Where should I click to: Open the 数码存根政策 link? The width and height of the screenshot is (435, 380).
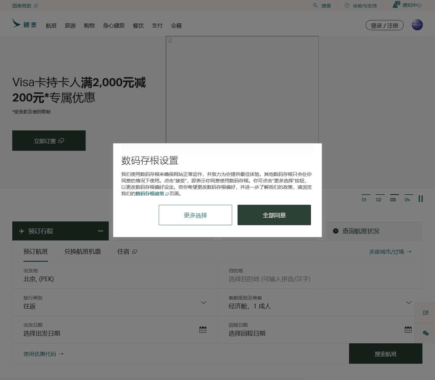[150, 194]
